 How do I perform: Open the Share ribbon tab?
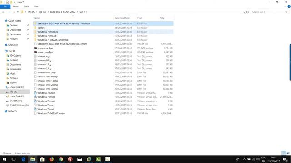(26, 6)
